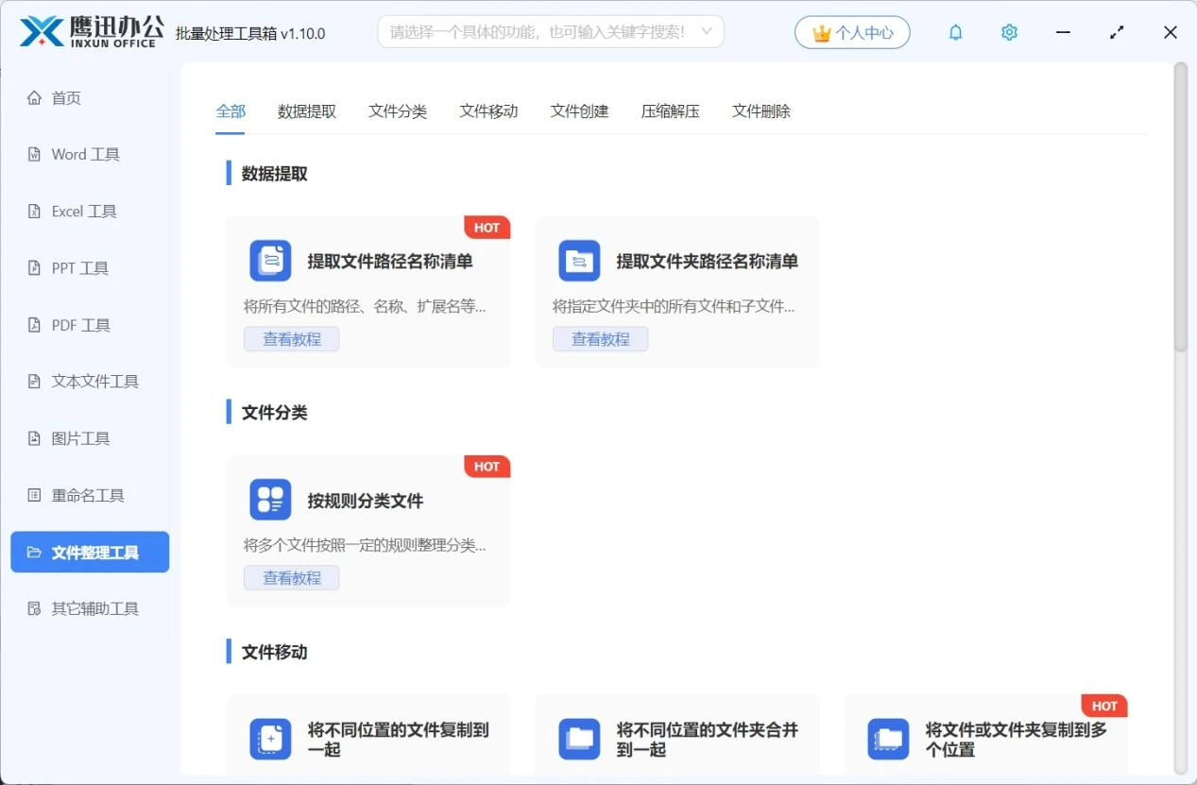Click the 图片工具 sidebar icon
The height and width of the screenshot is (785, 1197).
[x=35, y=437]
